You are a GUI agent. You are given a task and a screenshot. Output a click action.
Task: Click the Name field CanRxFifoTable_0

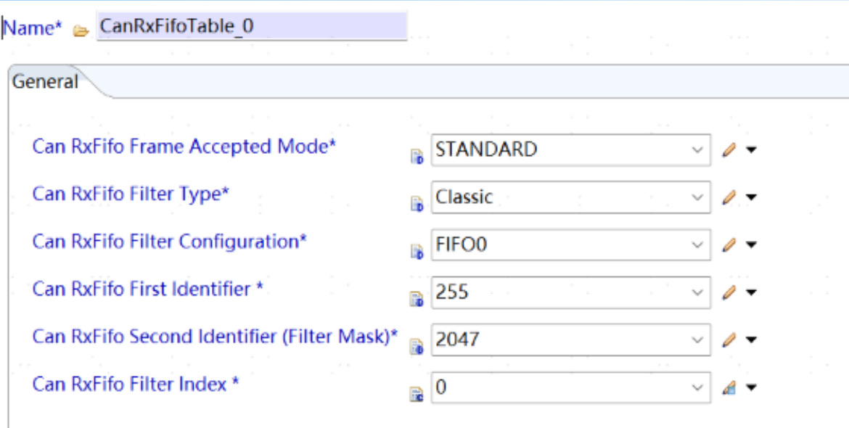click(x=252, y=26)
